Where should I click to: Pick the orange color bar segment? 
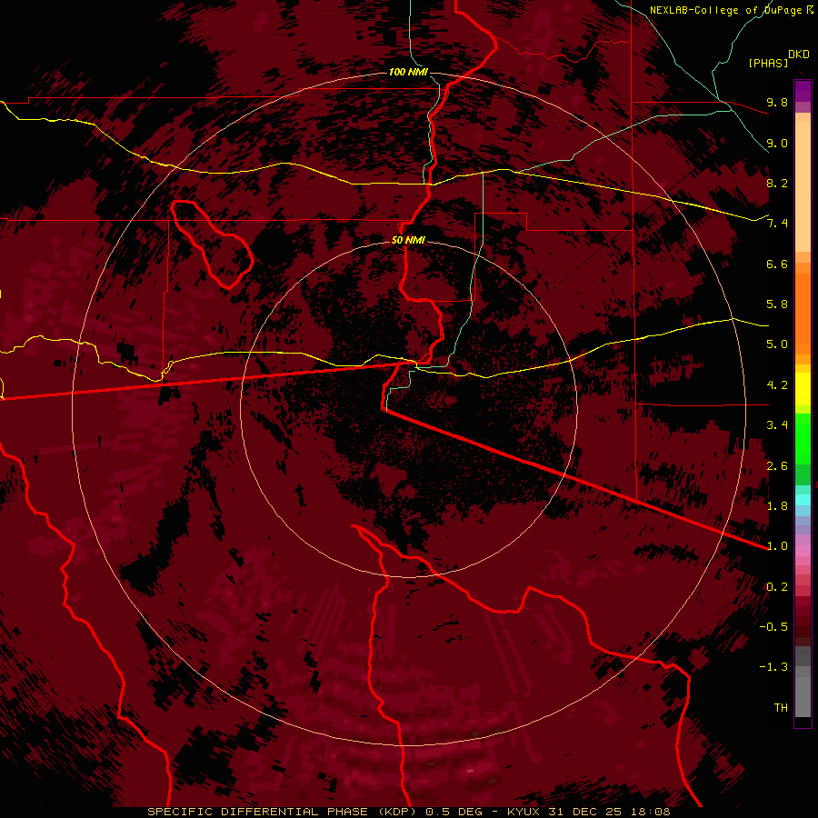click(x=803, y=313)
